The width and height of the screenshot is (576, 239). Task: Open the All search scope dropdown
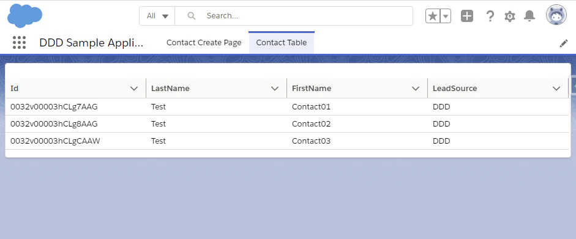157,16
